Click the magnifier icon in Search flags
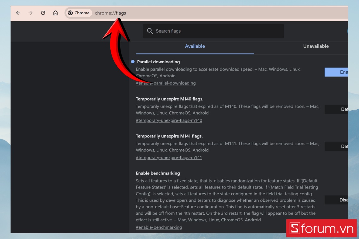The height and width of the screenshot is (239, 359). coord(150,31)
